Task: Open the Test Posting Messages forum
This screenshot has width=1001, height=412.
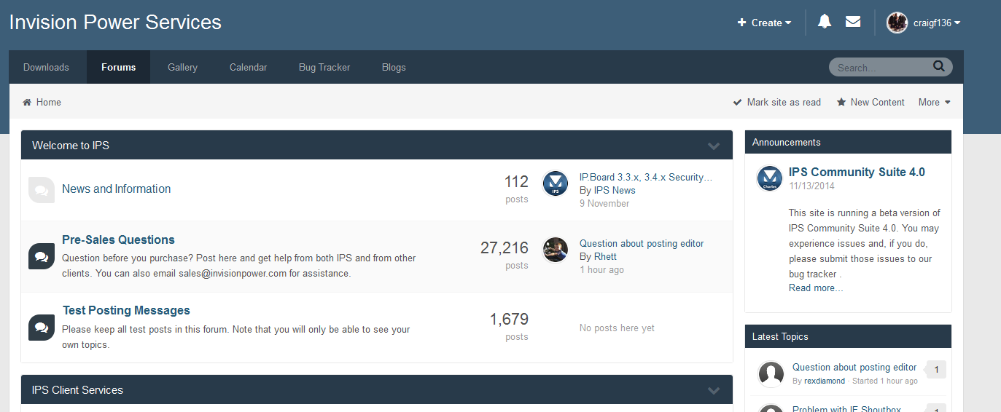Action: 126,310
